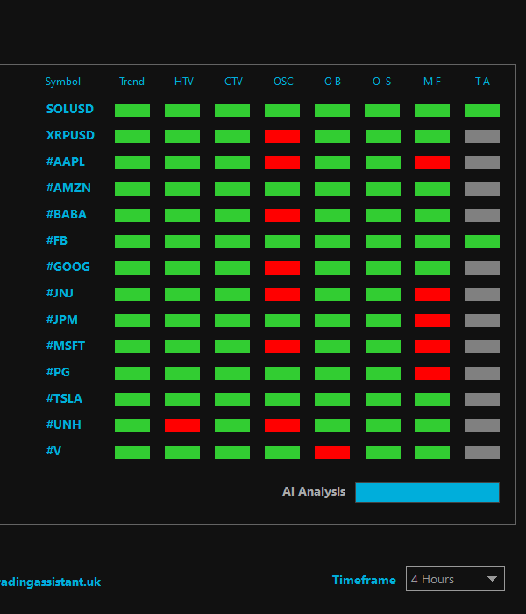Click the O S column header

pyautogui.click(x=382, y=82)
